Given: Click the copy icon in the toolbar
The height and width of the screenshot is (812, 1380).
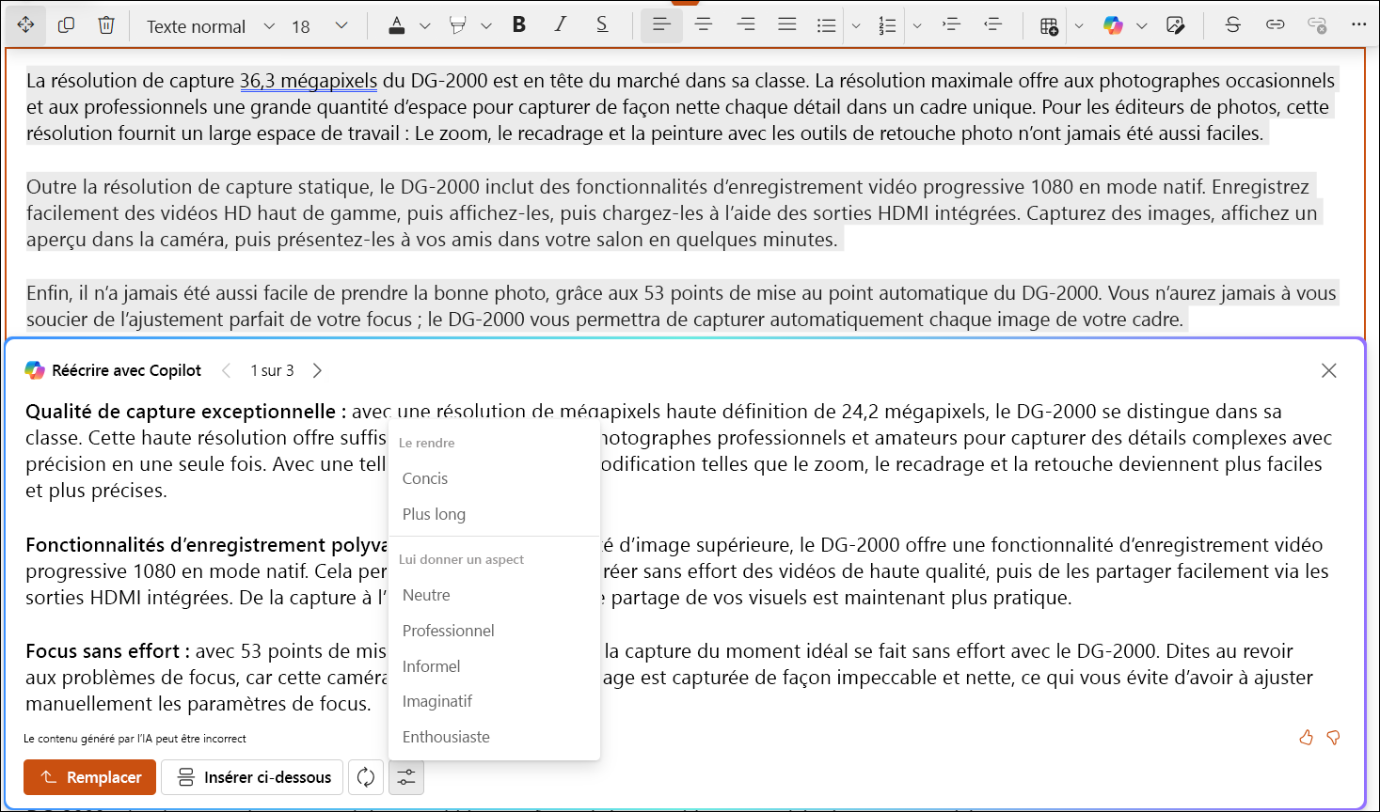Looking at the screenshot, I should pos(66,25).
